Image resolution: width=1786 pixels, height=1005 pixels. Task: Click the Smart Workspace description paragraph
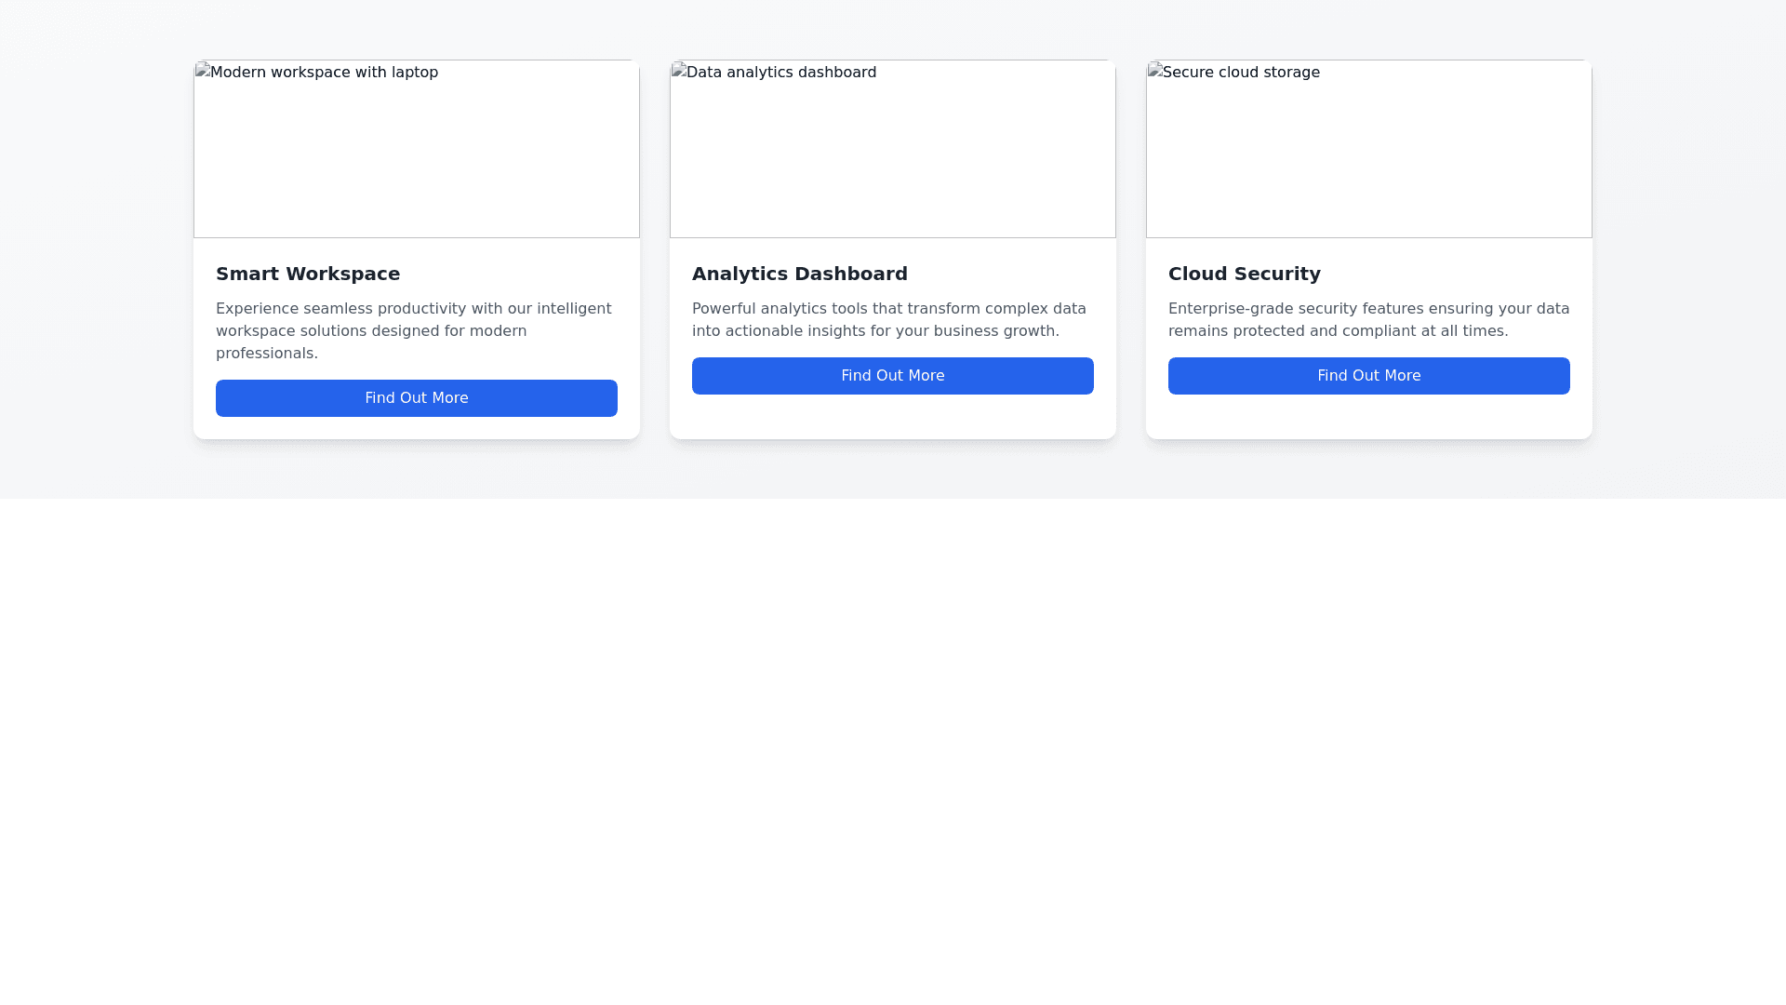(414, 330)
